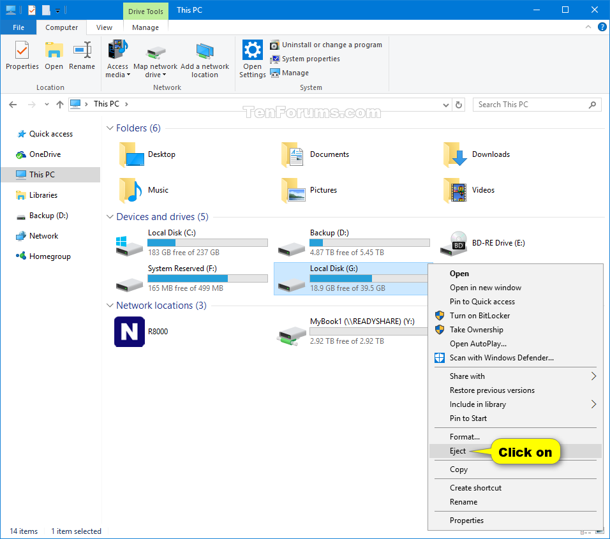Click the Forward navigation arrow
Viewport: 610px width, 539px height.
(x=31, y=104)
